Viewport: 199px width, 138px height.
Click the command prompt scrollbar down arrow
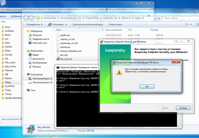coord(178,125)
